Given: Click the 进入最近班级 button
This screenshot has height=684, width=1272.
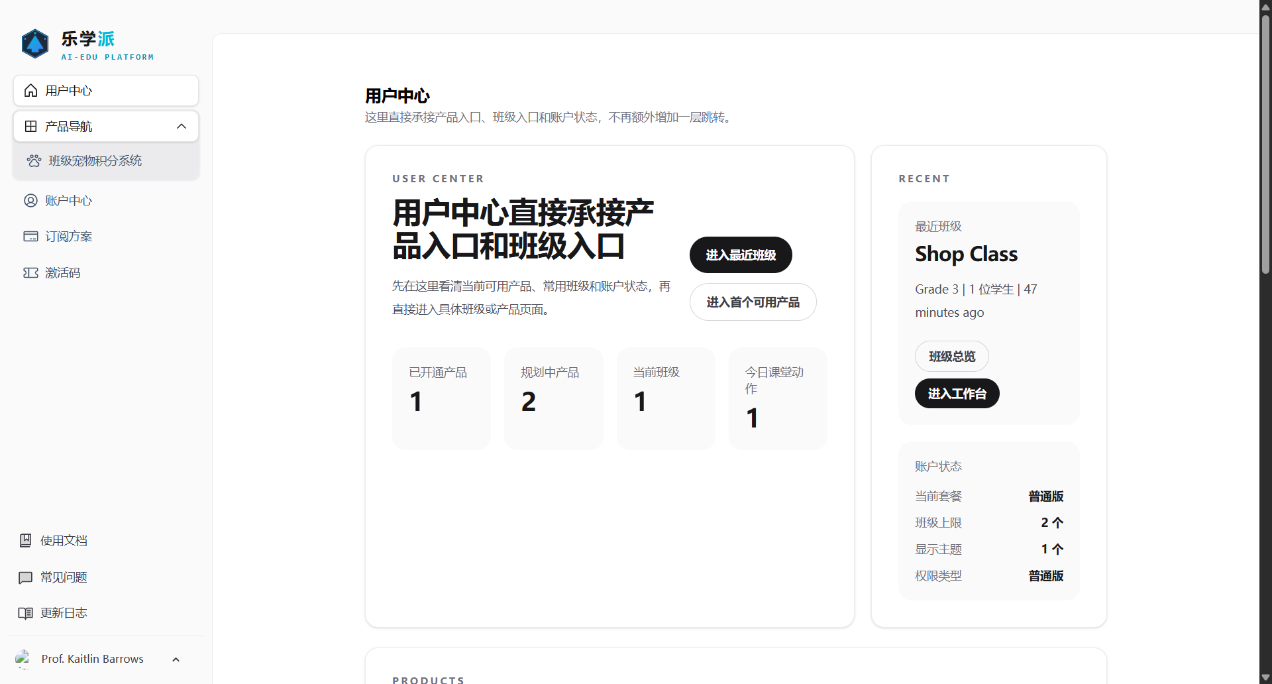Looking at the screenshot, I should pos(740,255).
